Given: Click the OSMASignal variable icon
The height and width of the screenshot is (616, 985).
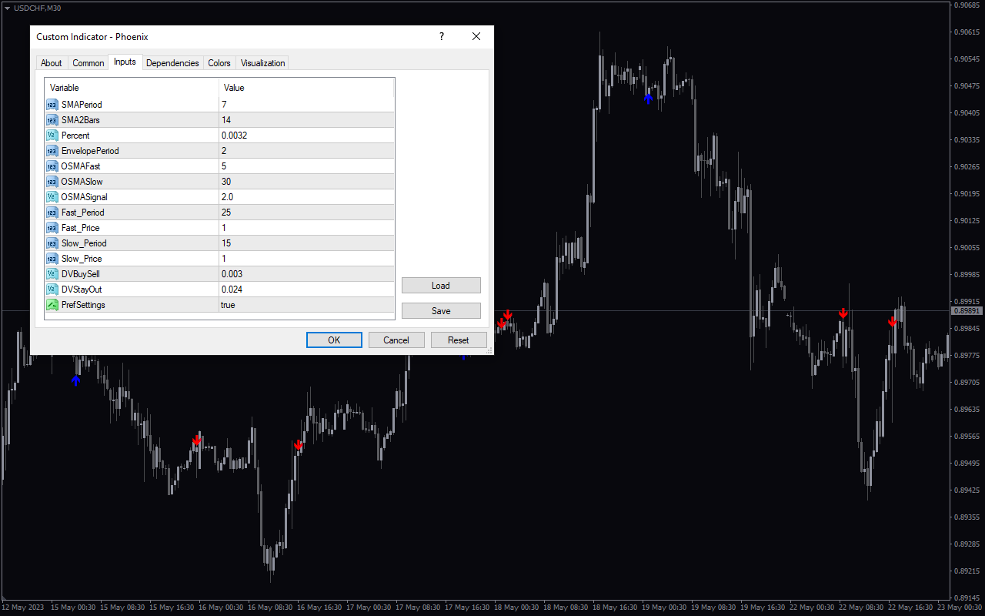Looking at the screenshot, I should [x=52, y=197].
